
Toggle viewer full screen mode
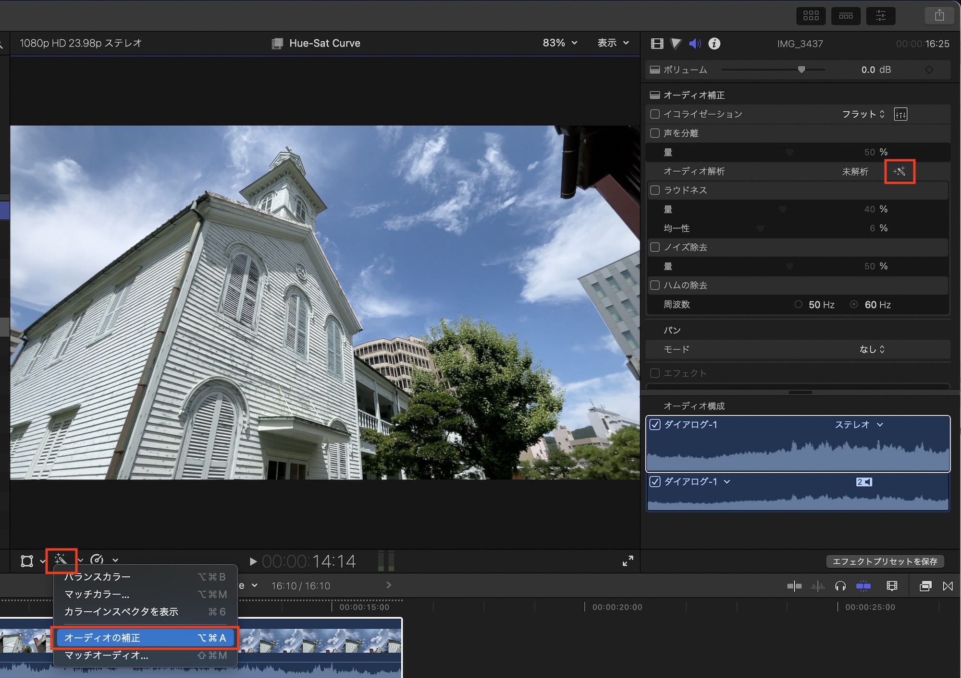coord(628,560)
